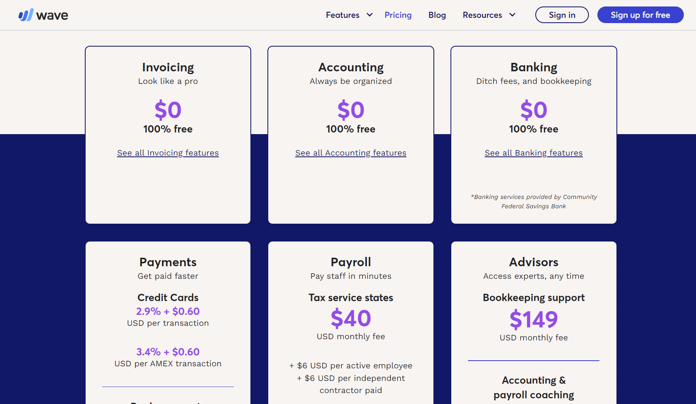Viewport: 696px width, 404px height.
Task: Click 'USD per AMEX transaction' text
Action: pyautogui.click(x=168, y=363)
